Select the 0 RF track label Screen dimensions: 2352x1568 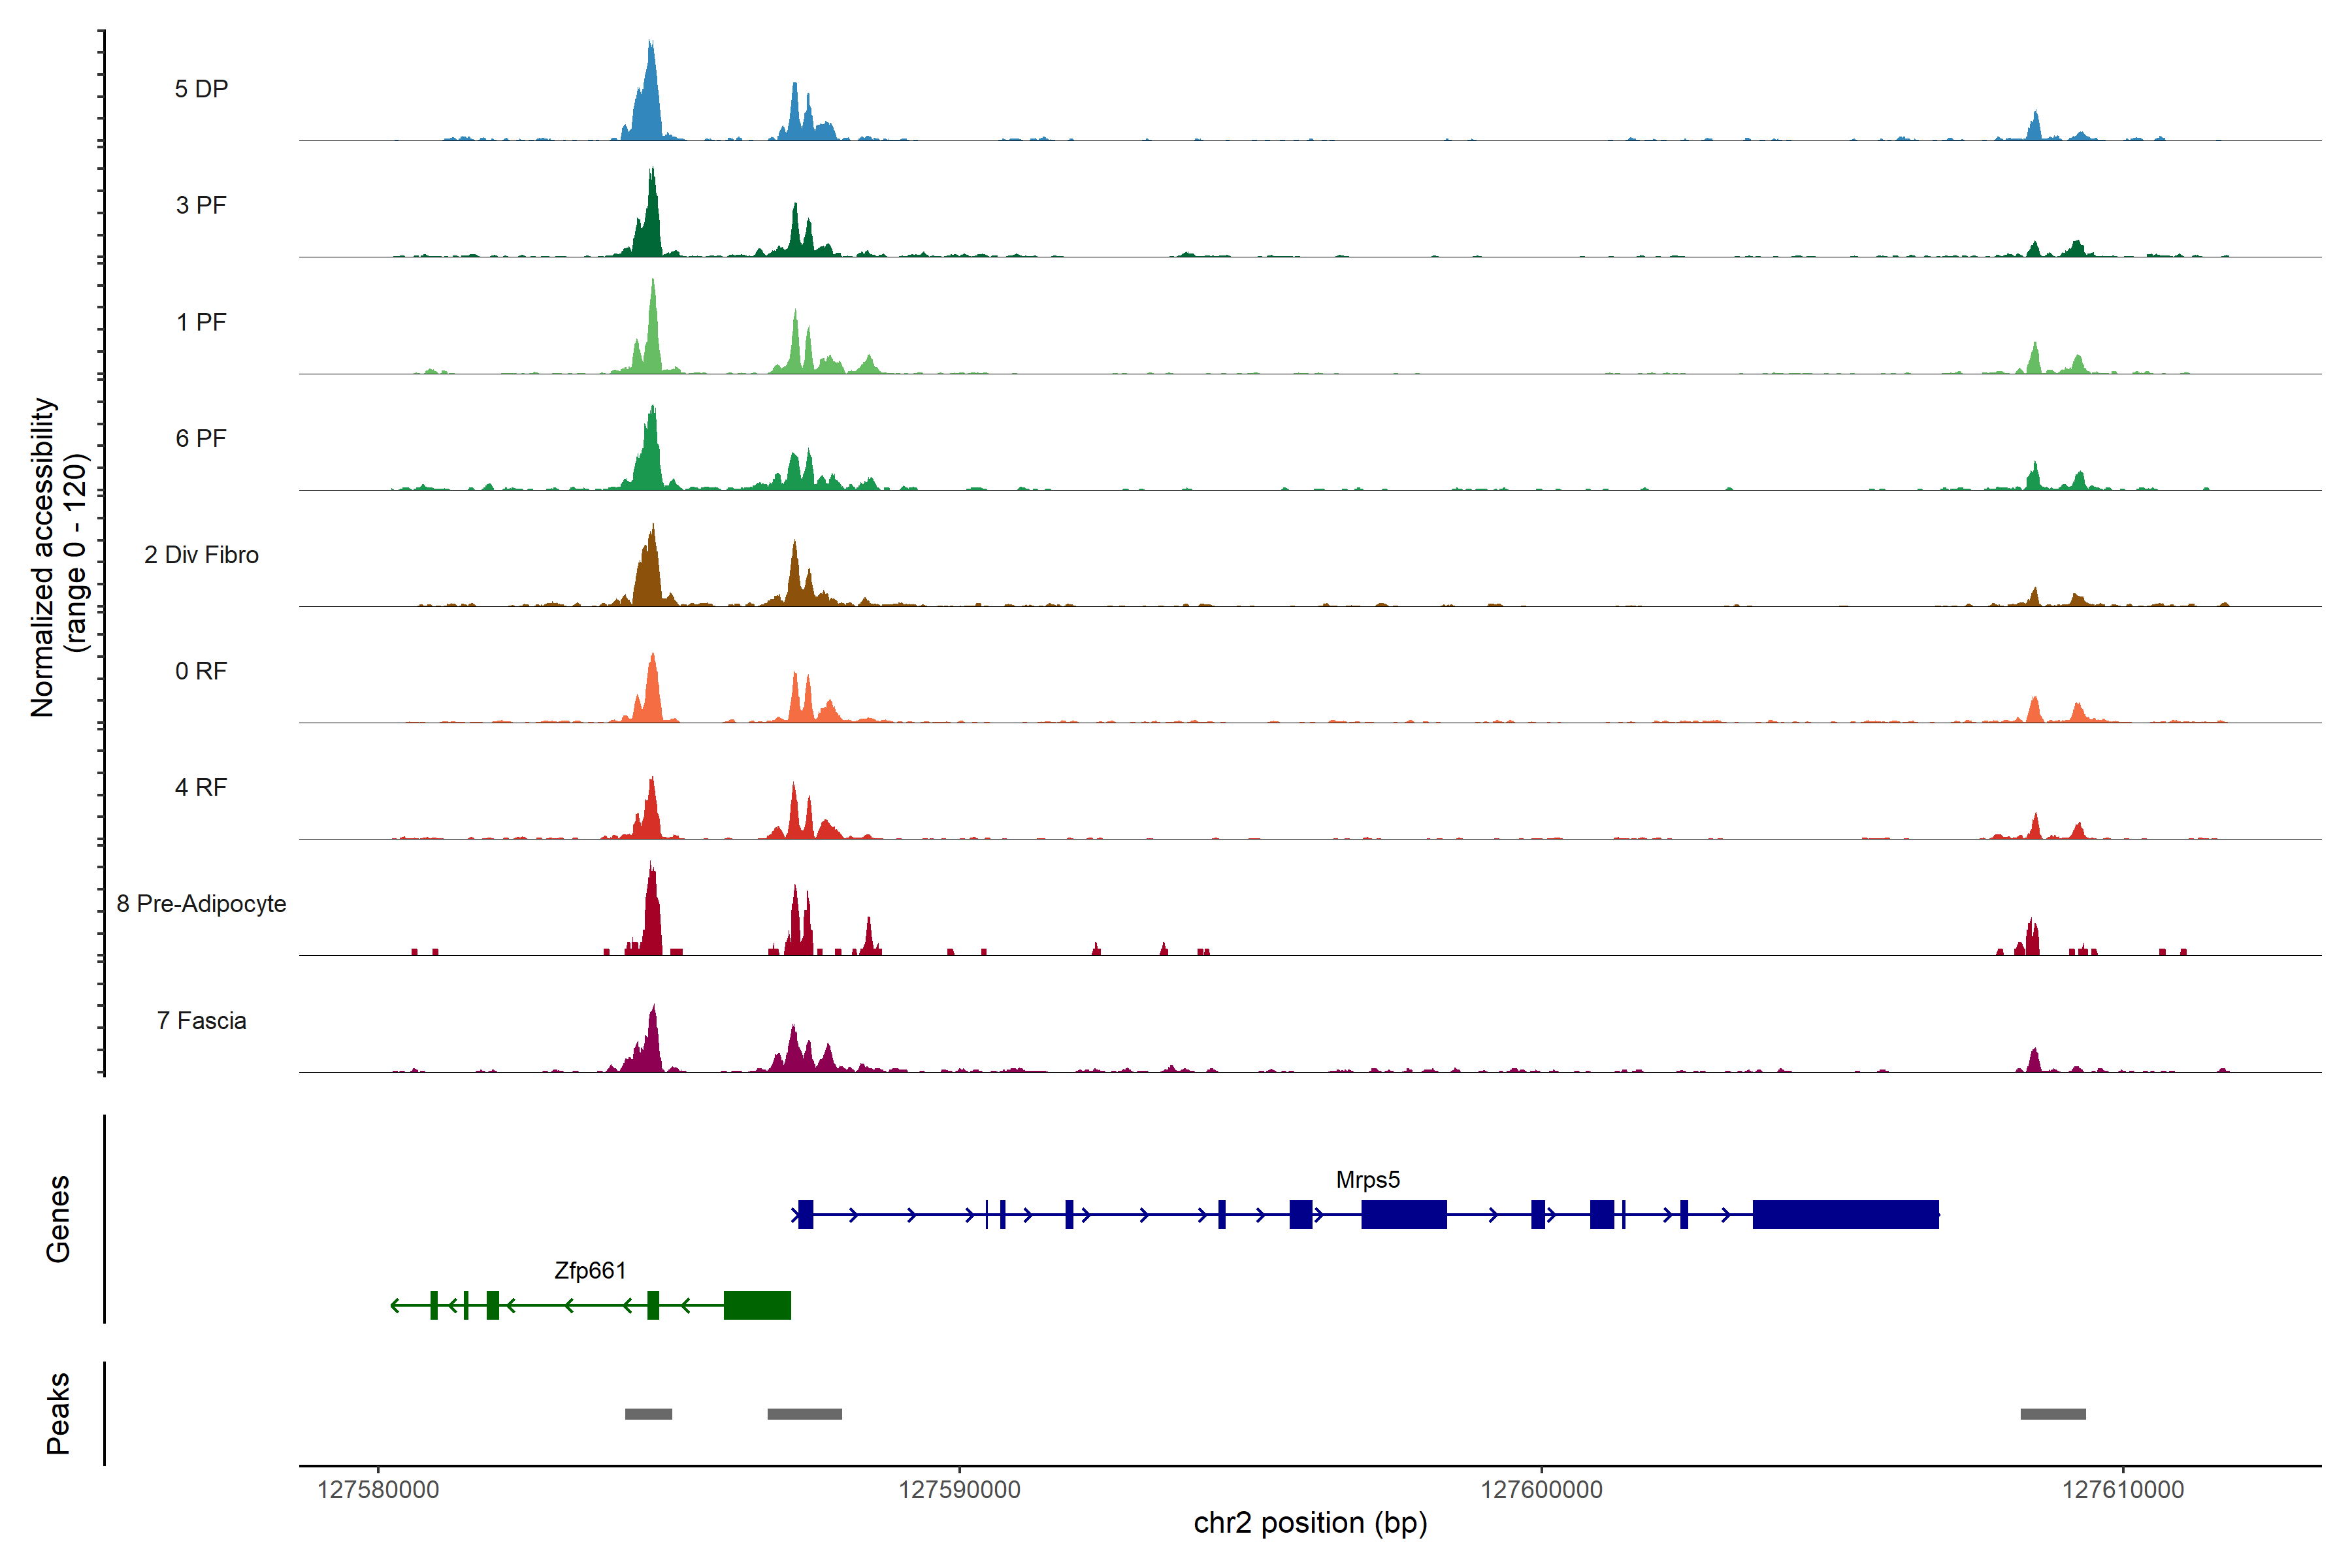[201, 671]
